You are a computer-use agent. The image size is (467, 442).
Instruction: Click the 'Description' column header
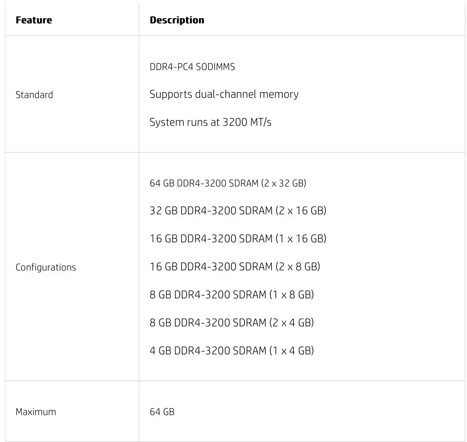[x=177, y=20]
